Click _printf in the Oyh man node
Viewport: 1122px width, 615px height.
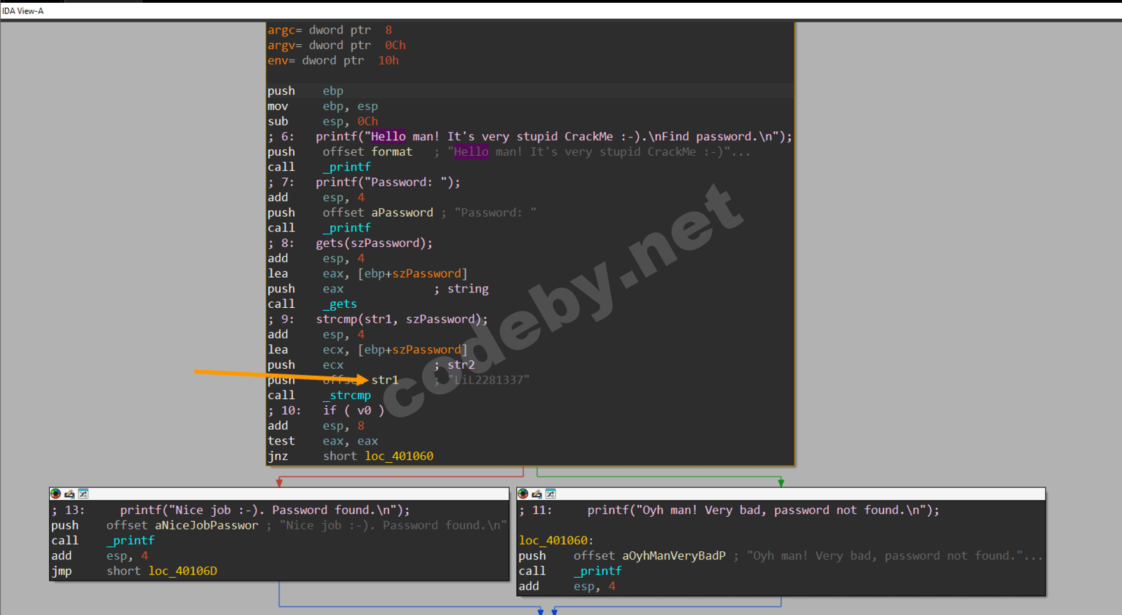(x=597, y=572)
